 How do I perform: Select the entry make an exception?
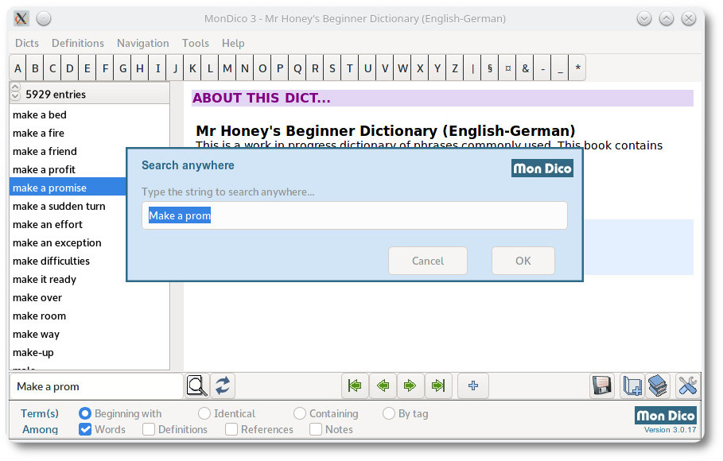(x=68, y=243)
